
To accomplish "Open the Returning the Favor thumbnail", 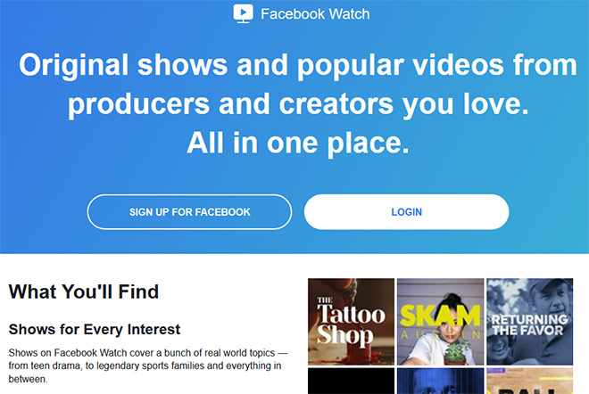I will point(529,322).
